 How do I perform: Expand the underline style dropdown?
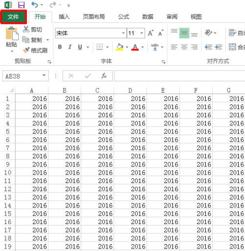88,47
